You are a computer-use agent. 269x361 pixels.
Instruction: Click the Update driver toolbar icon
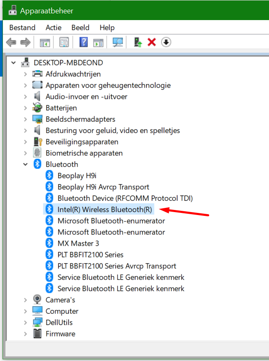coord(138,42)
